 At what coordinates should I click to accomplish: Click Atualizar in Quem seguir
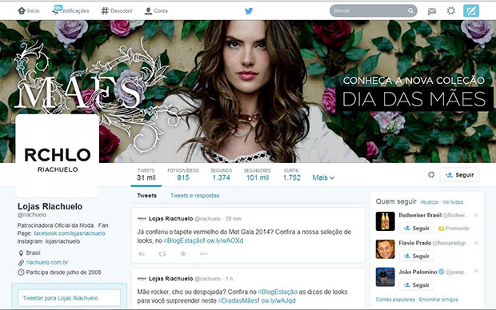pos(430,202)
